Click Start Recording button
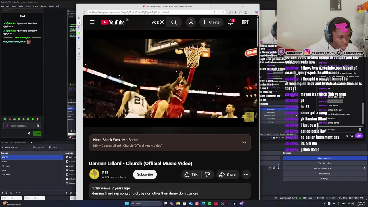This screenshot has height=207, width=368. pos(325,163)
